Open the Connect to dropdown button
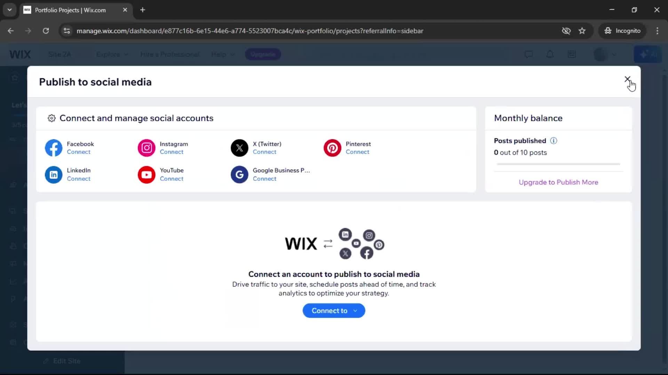The image size is (668, 375). tap(334, 311)
